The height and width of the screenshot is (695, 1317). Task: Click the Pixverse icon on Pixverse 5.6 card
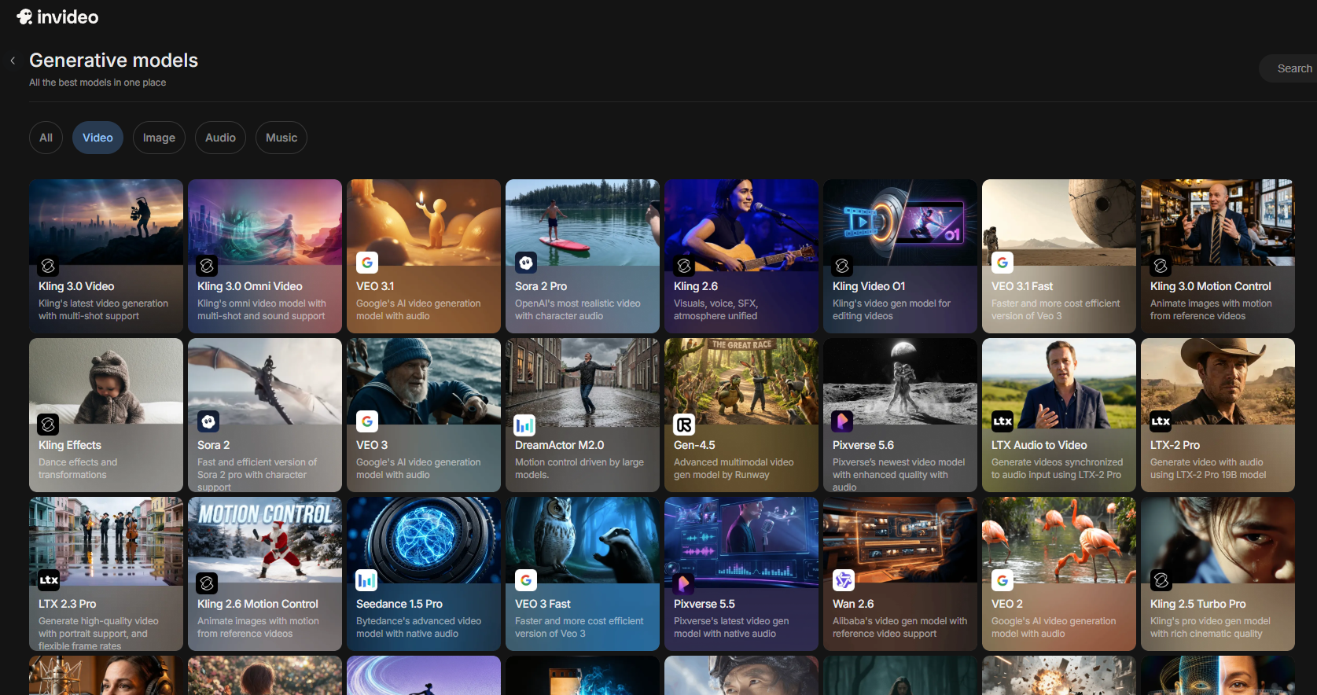[843, 421]
